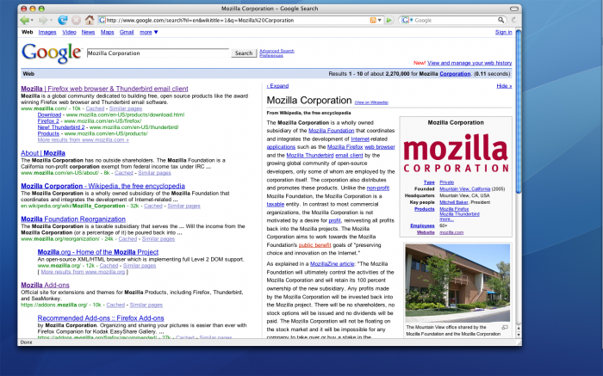Viewport: 603px width, 376px height.
Task: Click the orange RSS feed icon in address bar
Action: coord(373,20)
